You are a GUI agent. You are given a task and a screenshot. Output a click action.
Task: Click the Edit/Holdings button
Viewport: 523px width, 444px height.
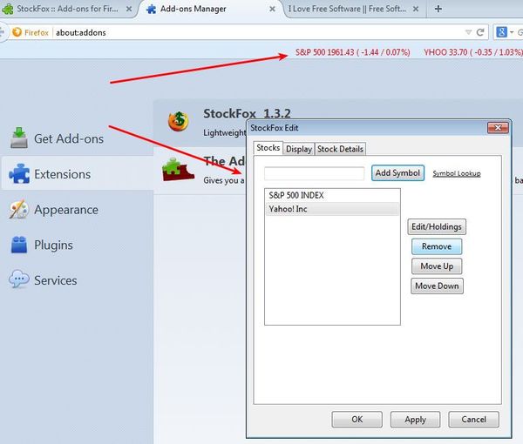click(437, 226)
